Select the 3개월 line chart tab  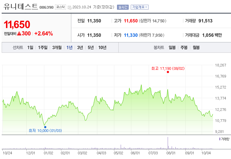pos(57,47)
